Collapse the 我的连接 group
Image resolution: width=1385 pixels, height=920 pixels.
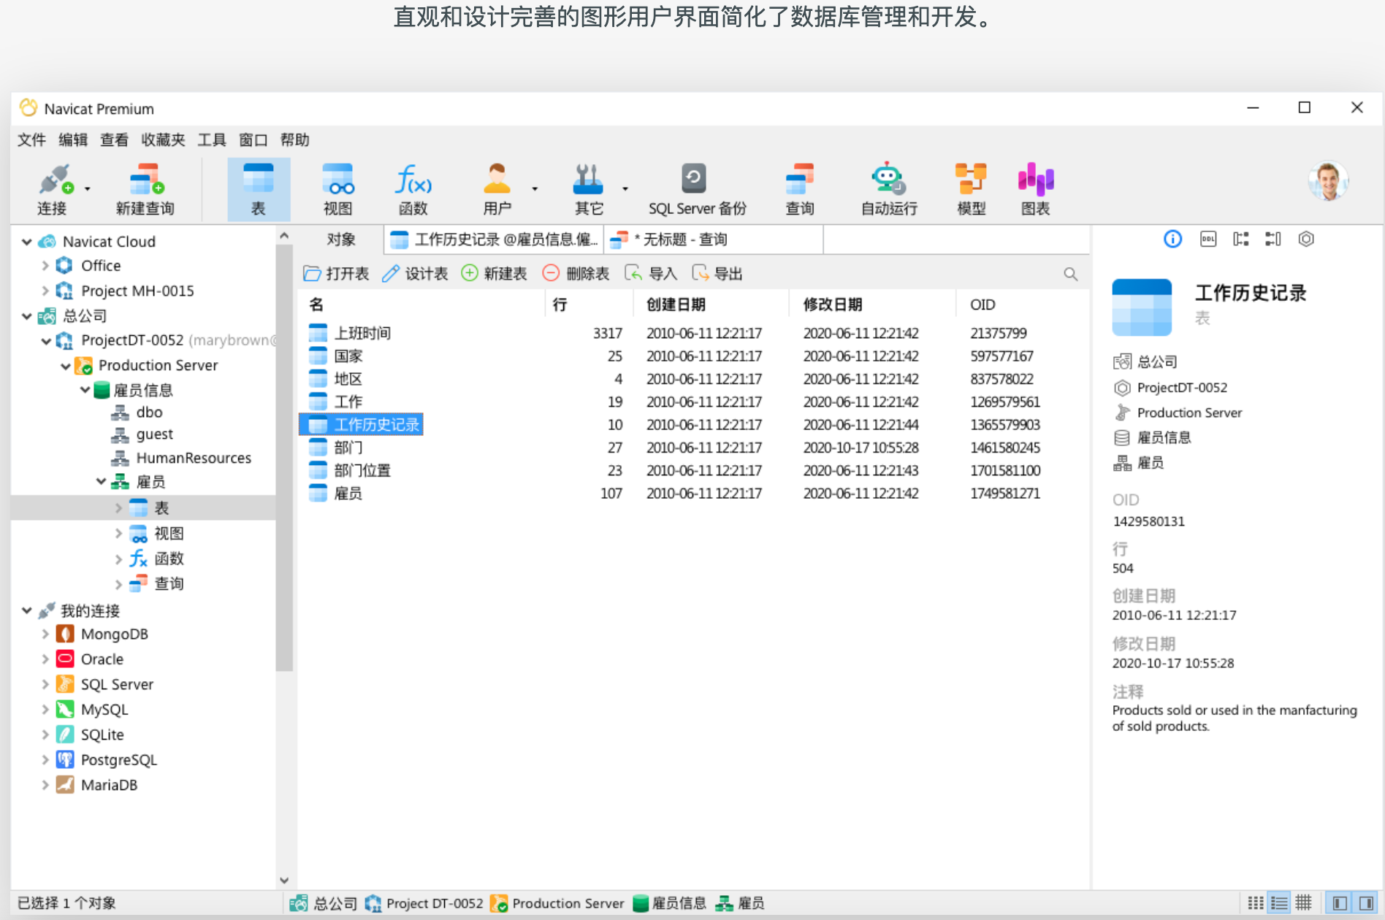click(x=27, y=610)
